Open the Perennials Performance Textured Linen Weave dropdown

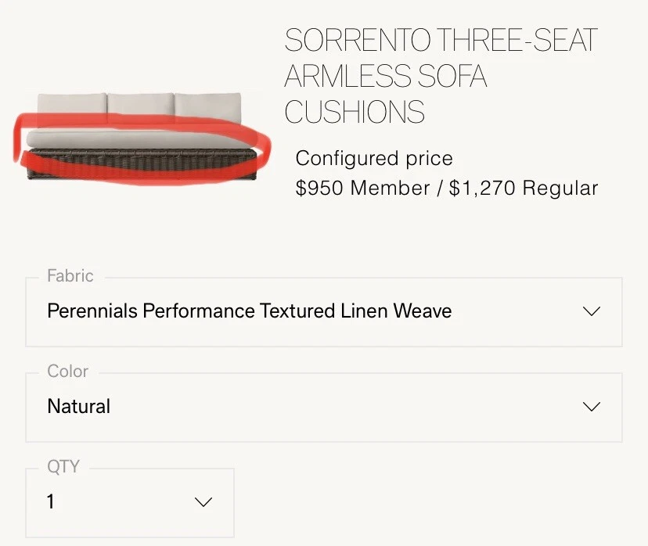[323, 312]
